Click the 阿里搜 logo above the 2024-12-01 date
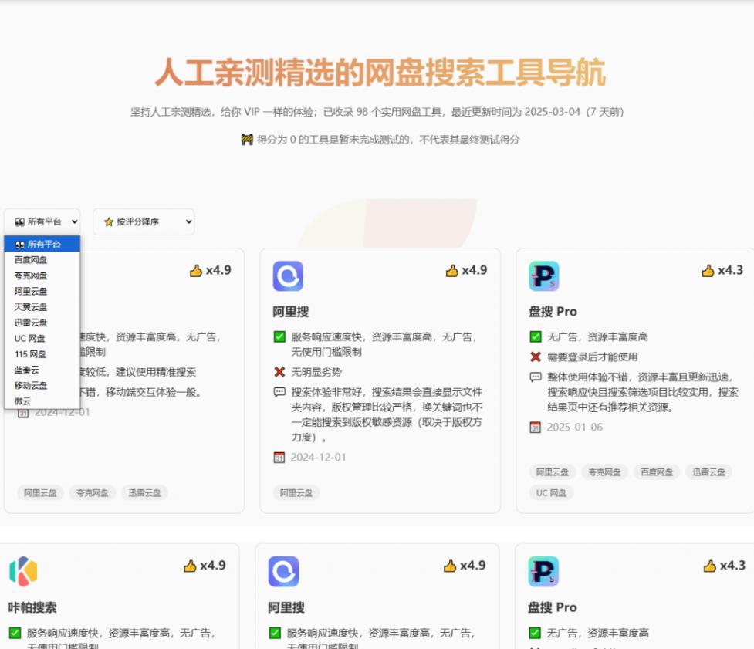754x649 pixels. [288, 276]
